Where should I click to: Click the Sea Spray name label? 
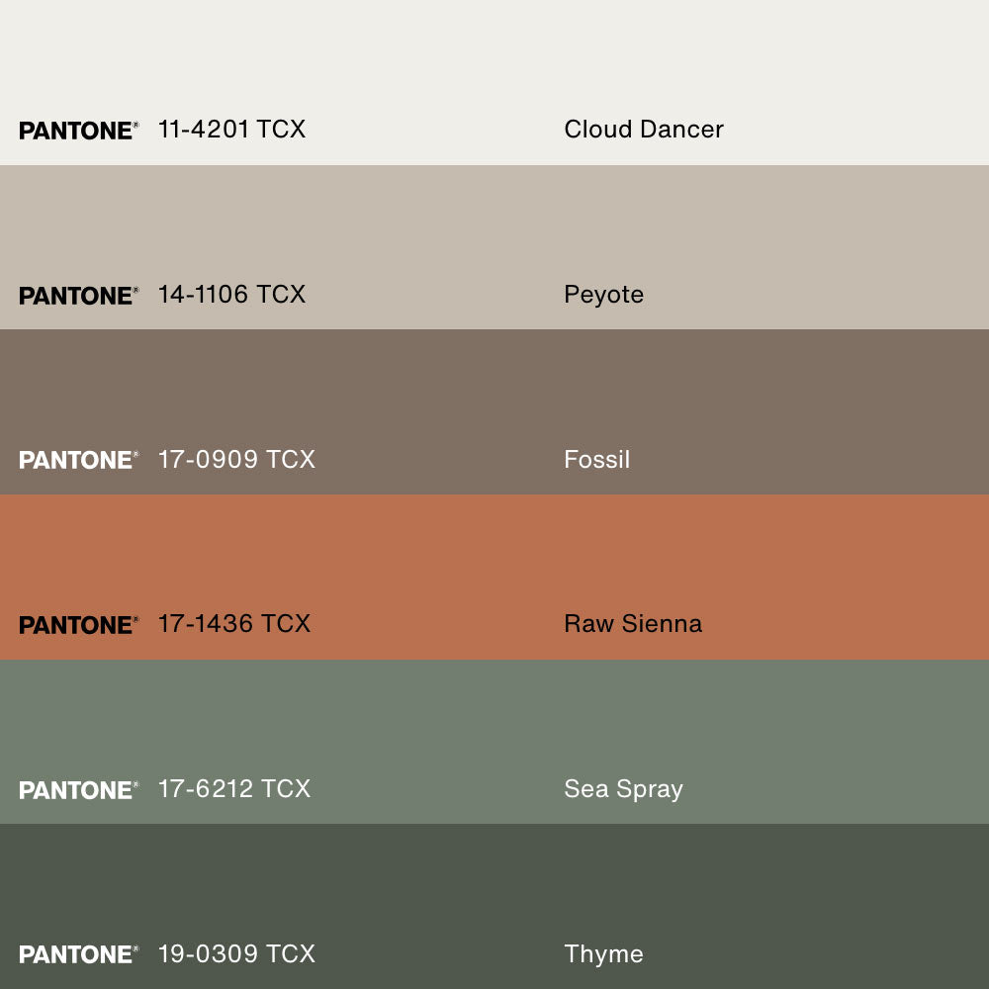623,789
